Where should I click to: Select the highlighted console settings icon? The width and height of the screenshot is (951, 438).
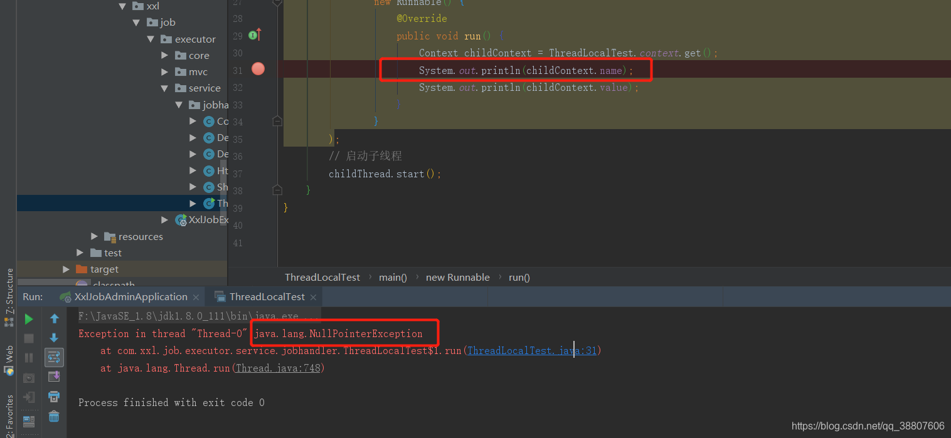tap(54, 357)
